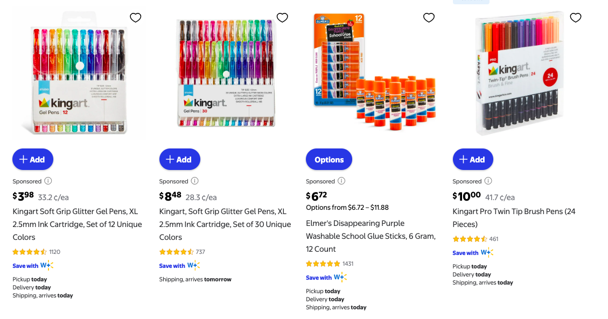Open Sponsored info icon for 30-color gel pens
Image resolution: width=608 pixels, height=319 pixels.
(x=194, y=181)
